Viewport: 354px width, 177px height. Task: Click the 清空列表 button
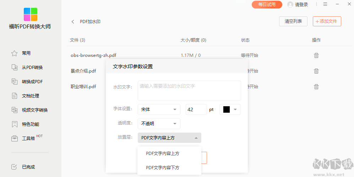point(293,21)
